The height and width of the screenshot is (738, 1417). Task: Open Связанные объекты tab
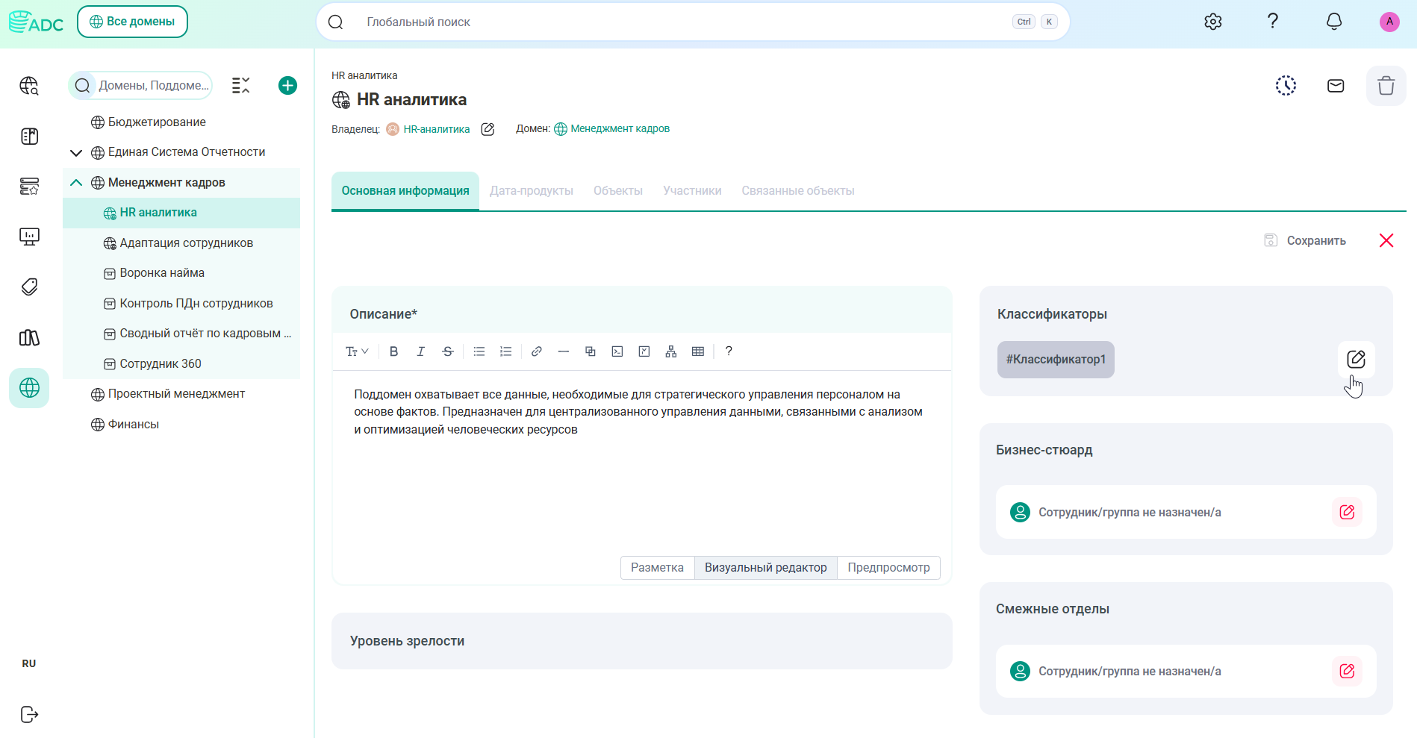[x=798, y=191]
